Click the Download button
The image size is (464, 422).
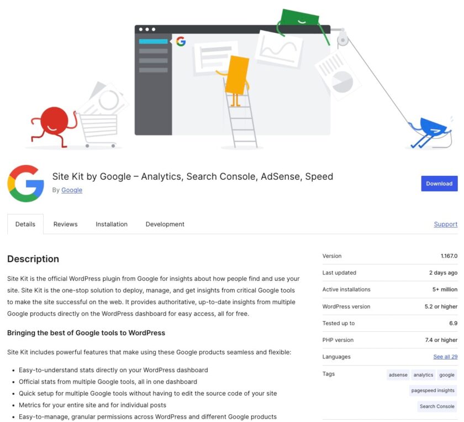[439, 183]
